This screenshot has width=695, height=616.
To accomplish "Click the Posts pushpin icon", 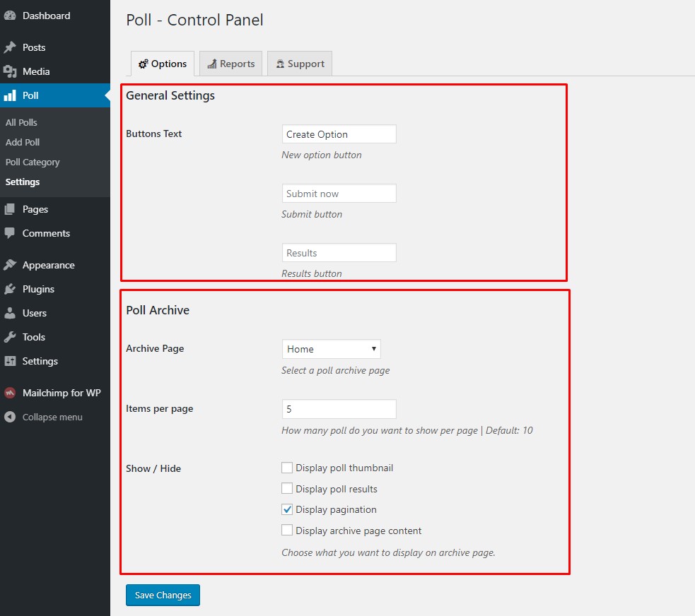I will [x=10, y=47].
